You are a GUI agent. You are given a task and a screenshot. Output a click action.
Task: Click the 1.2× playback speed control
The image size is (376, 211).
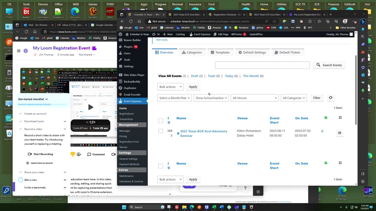click(90, 122)
